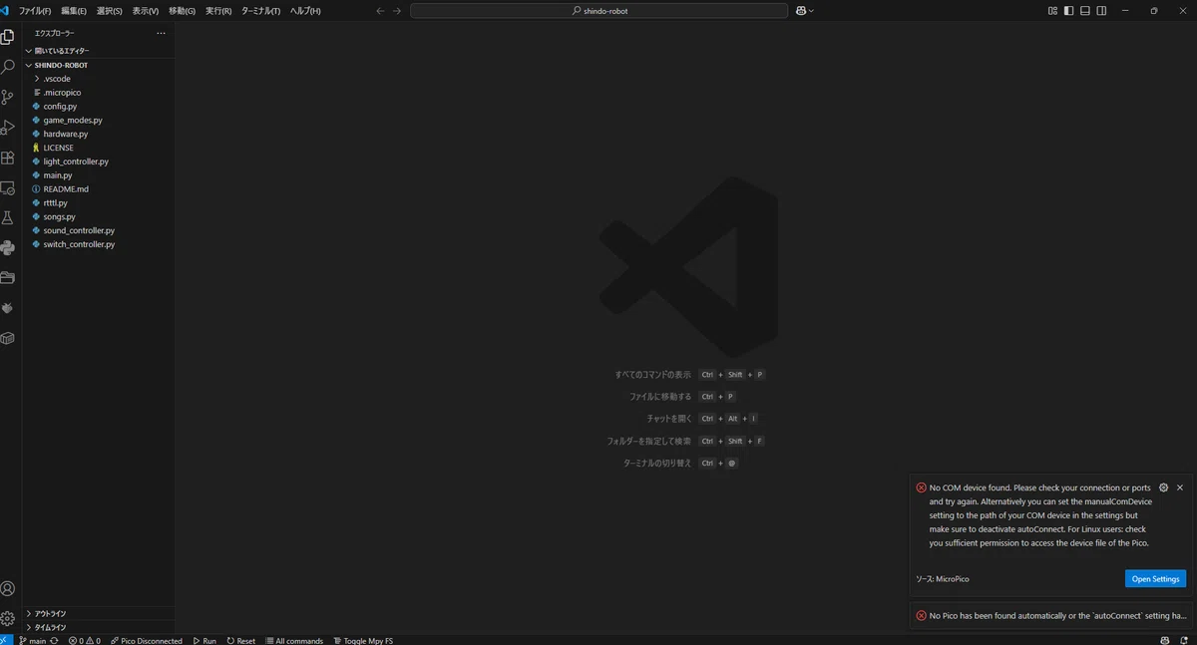Open the Copilot chat icon in the title bar

click(x=801, y=11)
